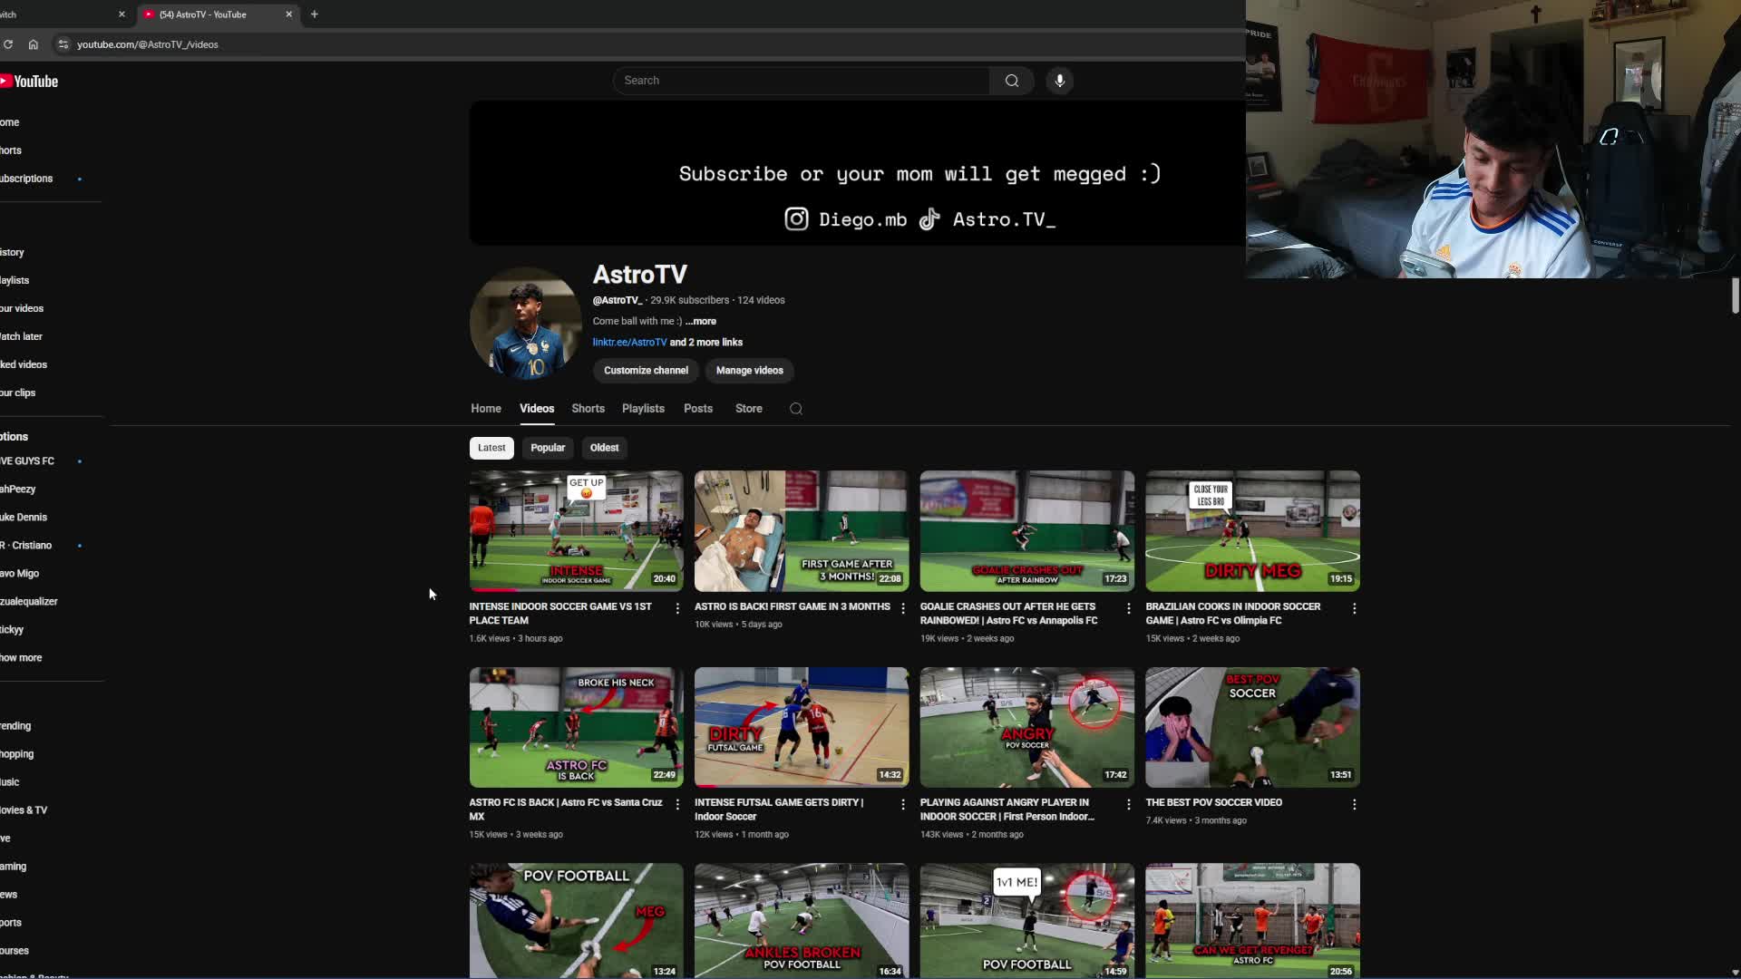1741x979 pixels.
Task: Open the Playlists tab
Action: pos(643,409)
